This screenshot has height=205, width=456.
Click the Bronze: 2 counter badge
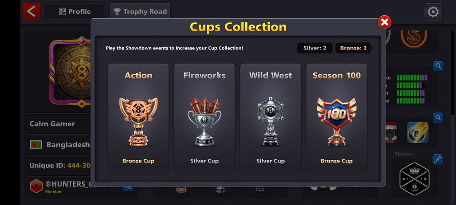pos(354,48)
